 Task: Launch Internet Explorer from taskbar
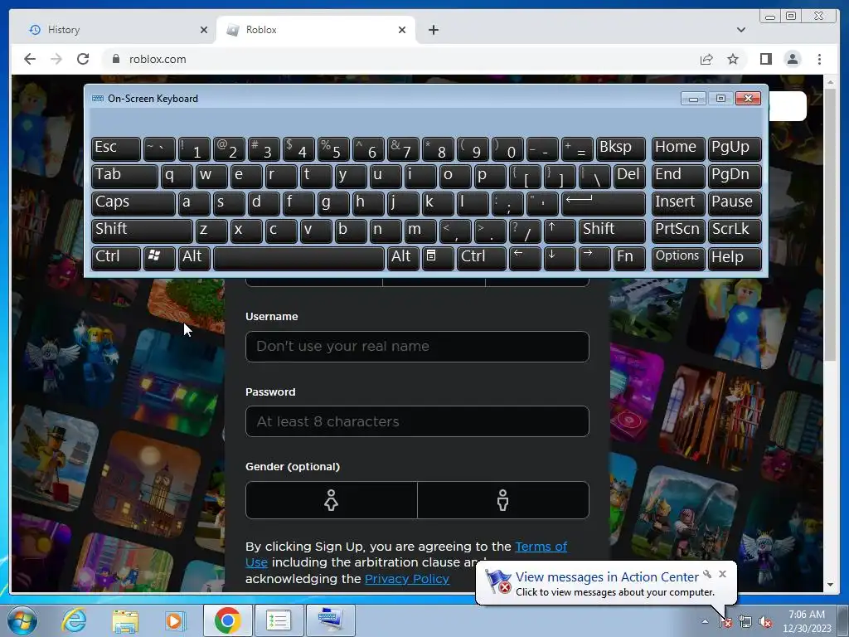point(74,620)
